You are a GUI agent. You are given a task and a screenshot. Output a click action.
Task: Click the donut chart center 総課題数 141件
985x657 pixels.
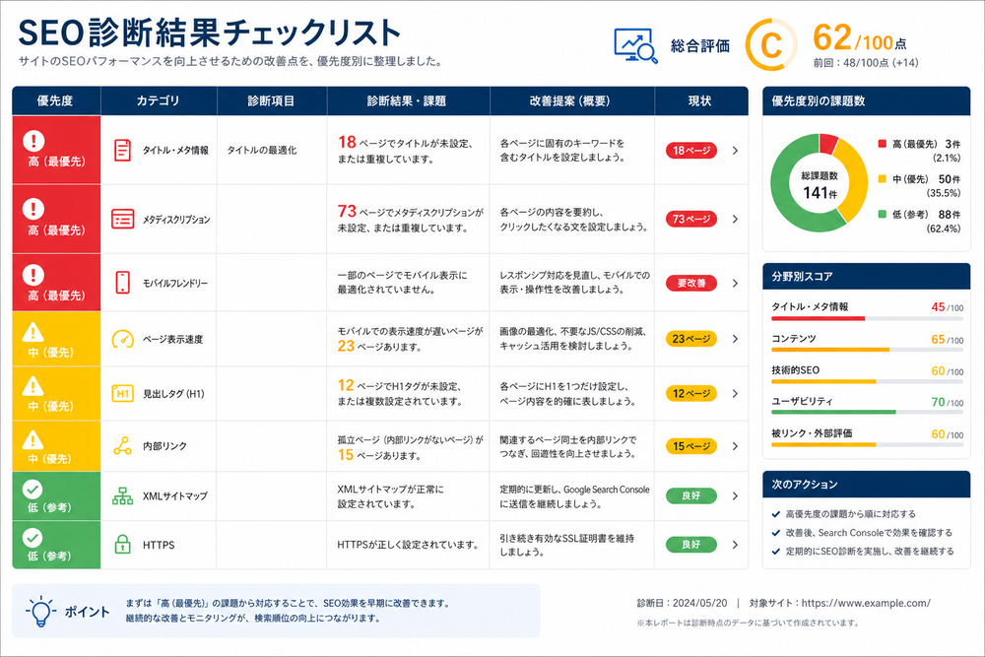click(820, 184)
